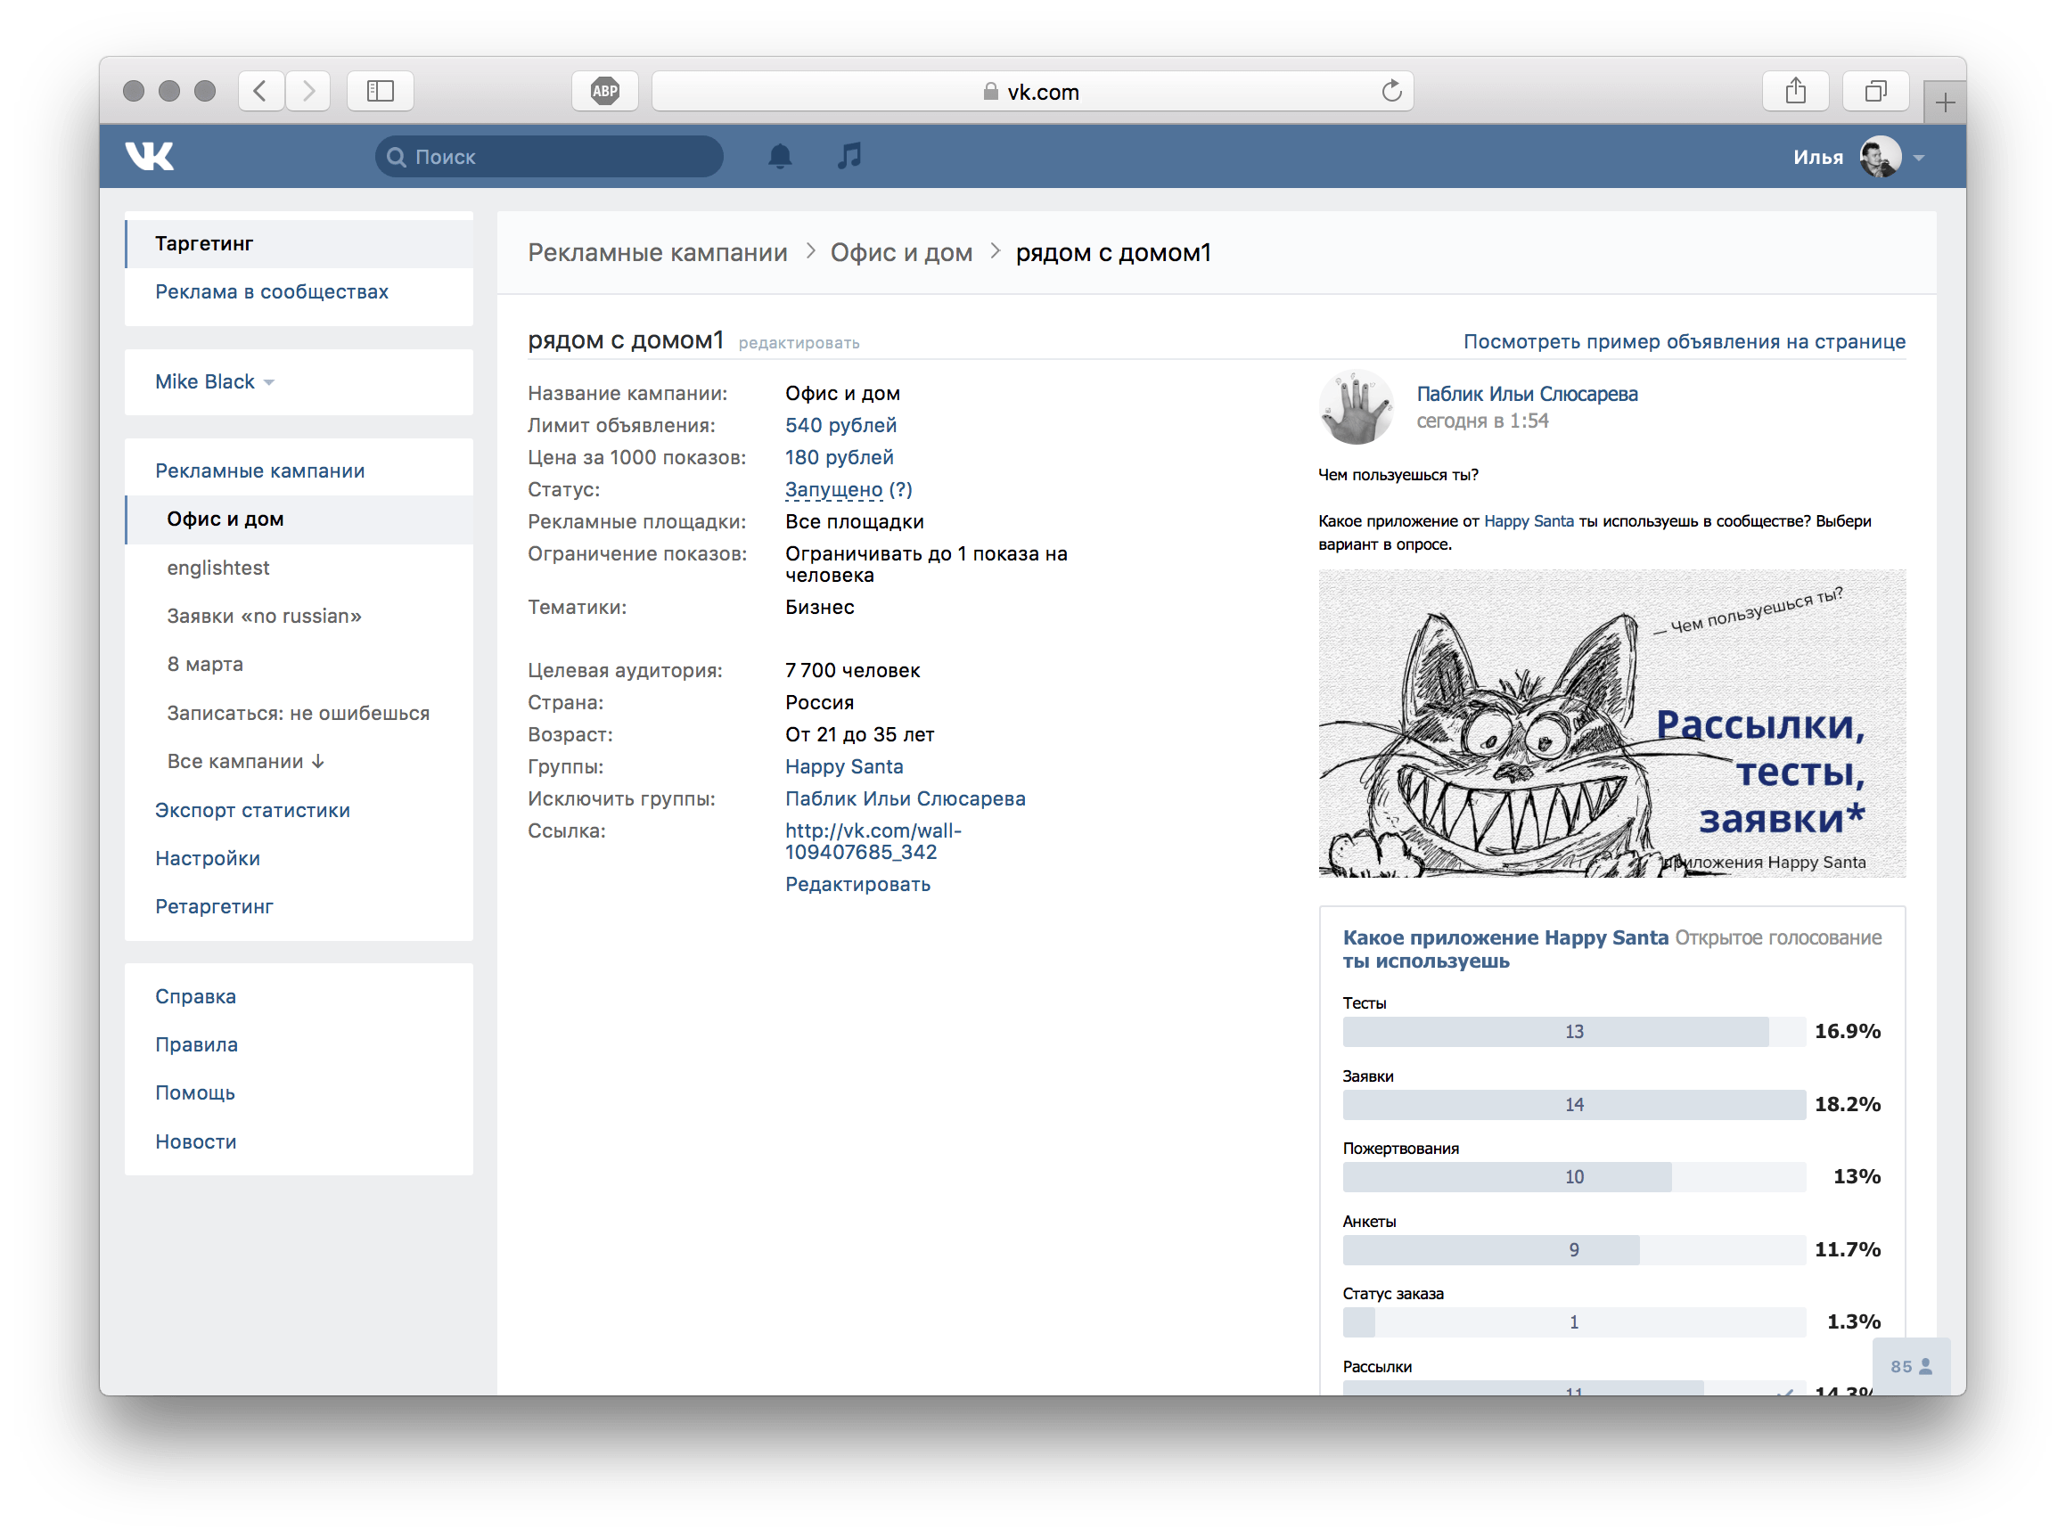Click Редактировать under the link
The height and width of the screenshot is (1538, 2066).
coord(857,885)
